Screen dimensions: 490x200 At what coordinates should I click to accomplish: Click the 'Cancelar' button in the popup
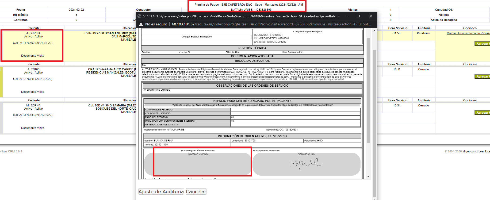point(196,191)
